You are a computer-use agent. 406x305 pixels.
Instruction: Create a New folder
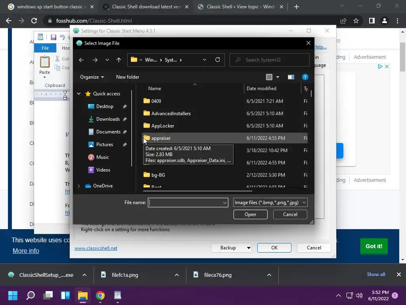click(x=127, y=77)
